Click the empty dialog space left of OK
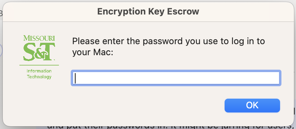This screenshot has width=296, height=129. [147, 106]
